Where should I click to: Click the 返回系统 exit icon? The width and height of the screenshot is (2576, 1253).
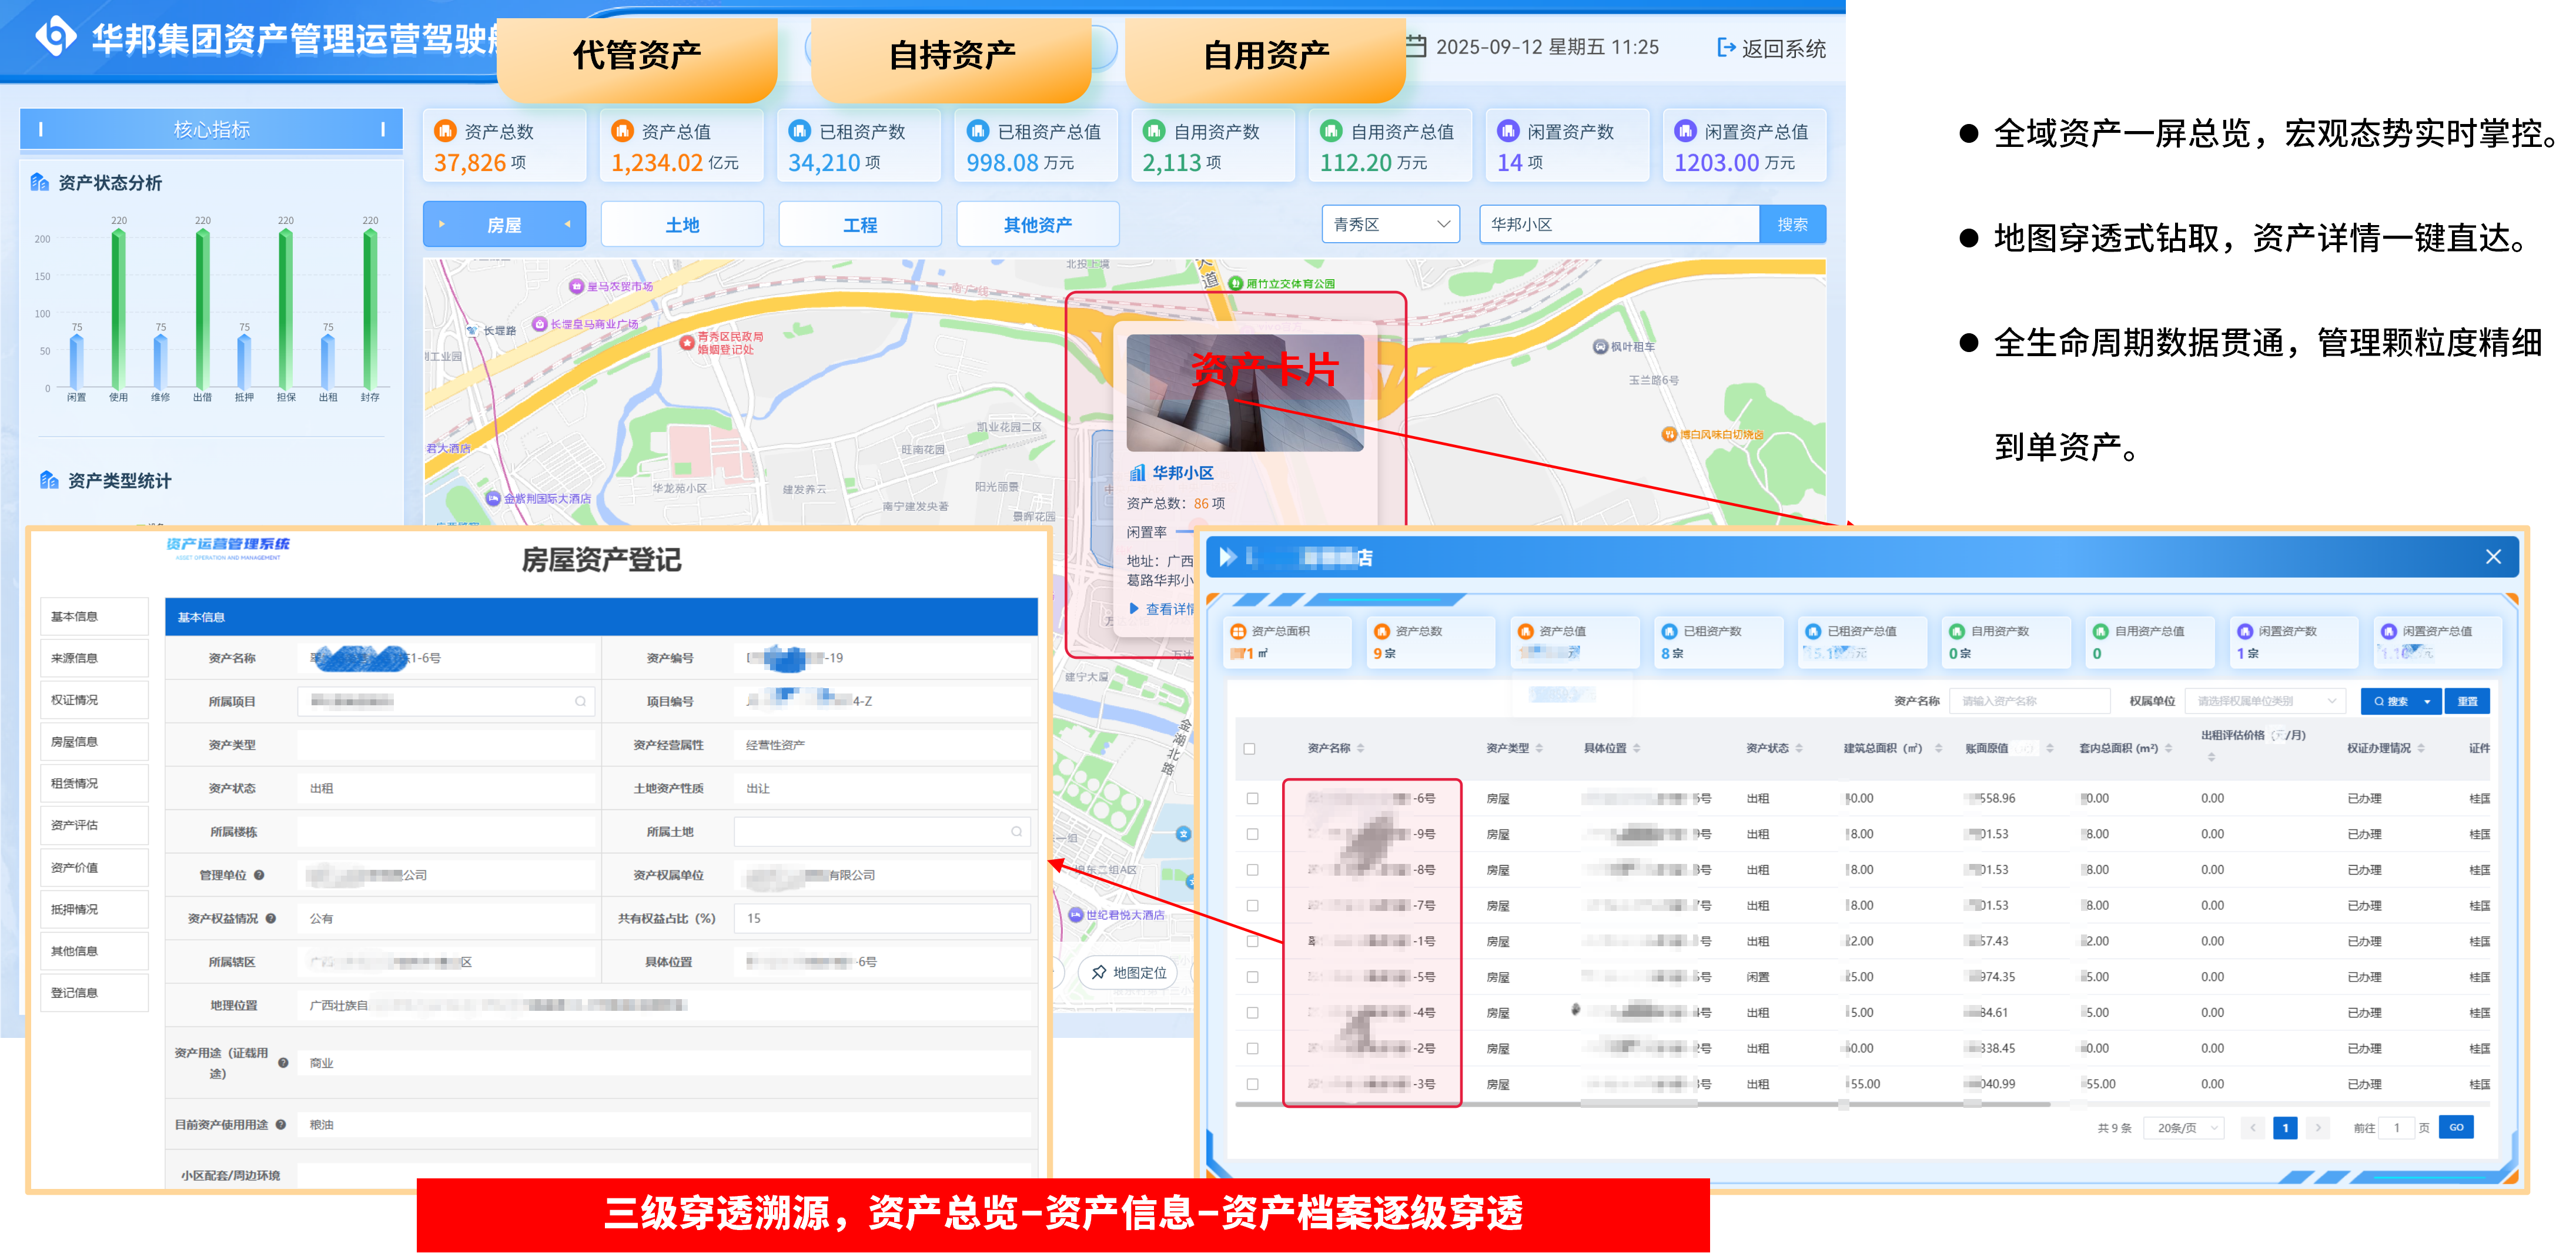coord(1727,47)
